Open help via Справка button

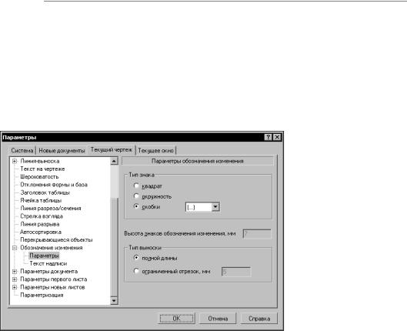point(259,318)
